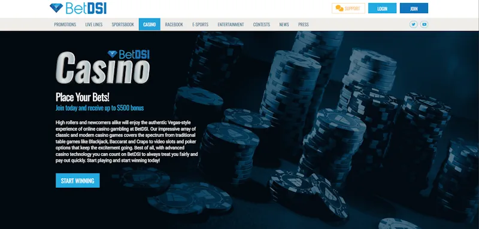
Task: Click the BetDSI diamond logo in header
Action: [78, 8]
